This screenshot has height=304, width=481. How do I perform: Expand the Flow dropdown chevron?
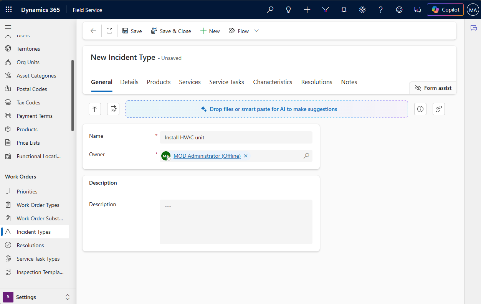(256, 31)
